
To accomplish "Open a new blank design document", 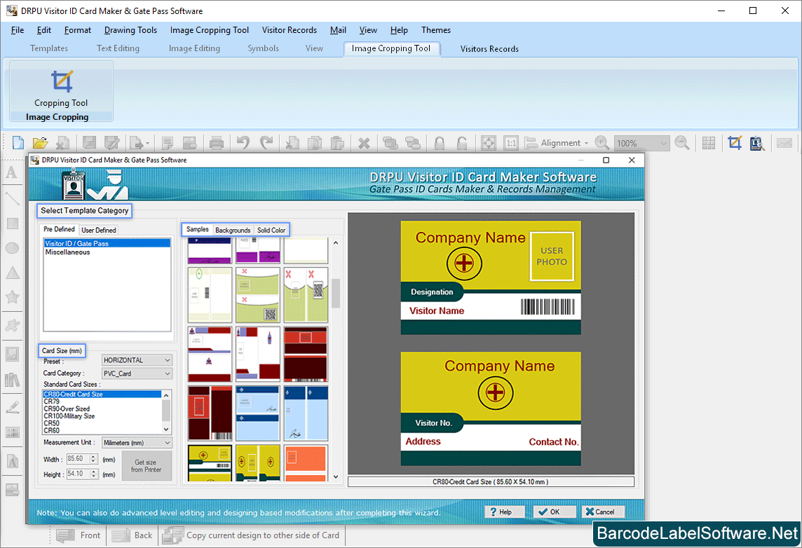I will click(17, 142).
